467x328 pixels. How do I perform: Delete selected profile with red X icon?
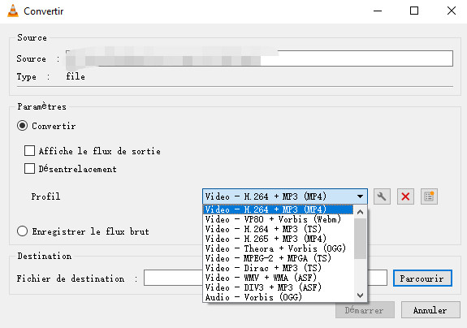405,196
